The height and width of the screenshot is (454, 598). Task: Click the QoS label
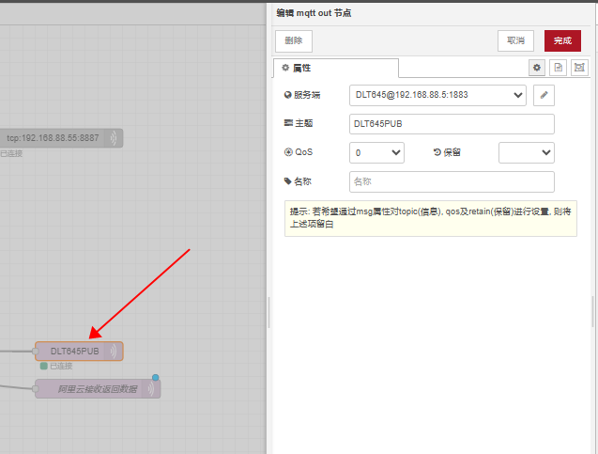pos(299,152)
